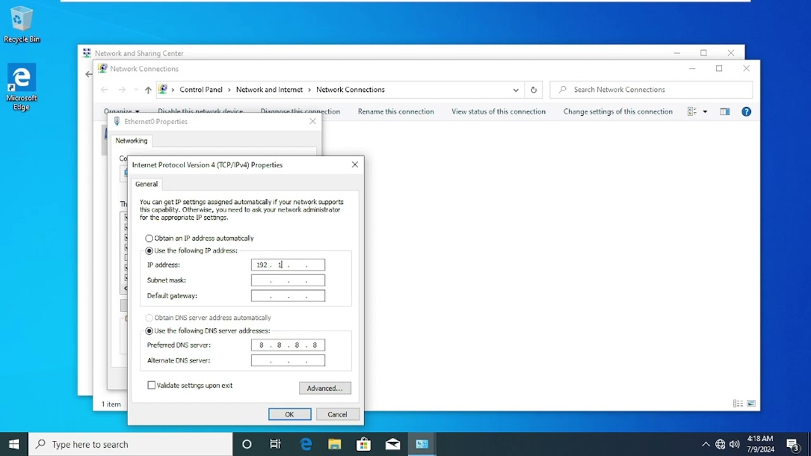Screen dimensions: 811x456
Task: Click the Preferred DNS server field
Action: (288, 345)
